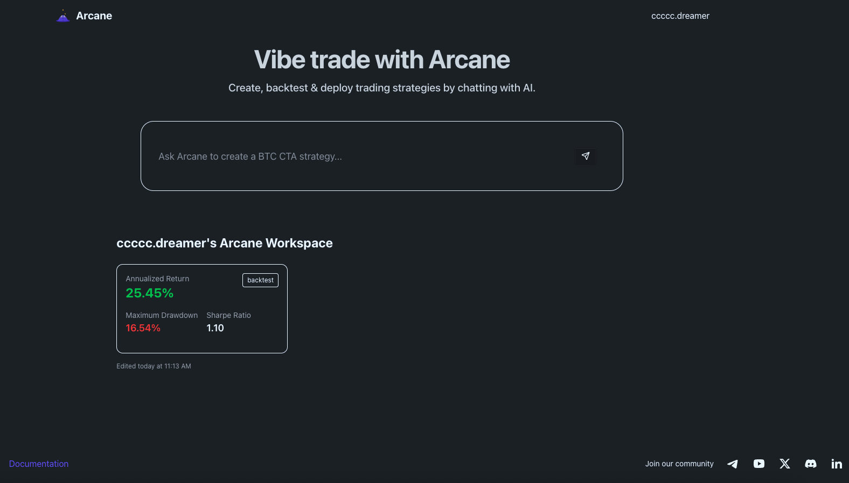Select the backtest tag on the strategy card
The height and width of the screenshot is (483, 849).
[x=260, y=280]
